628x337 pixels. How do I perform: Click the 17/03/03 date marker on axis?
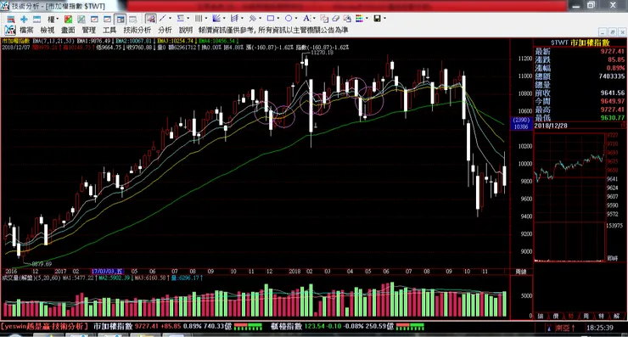click(107, 272)
